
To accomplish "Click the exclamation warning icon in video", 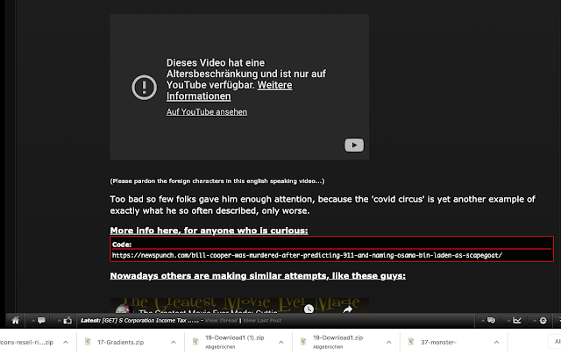I will tap(144, 87).
